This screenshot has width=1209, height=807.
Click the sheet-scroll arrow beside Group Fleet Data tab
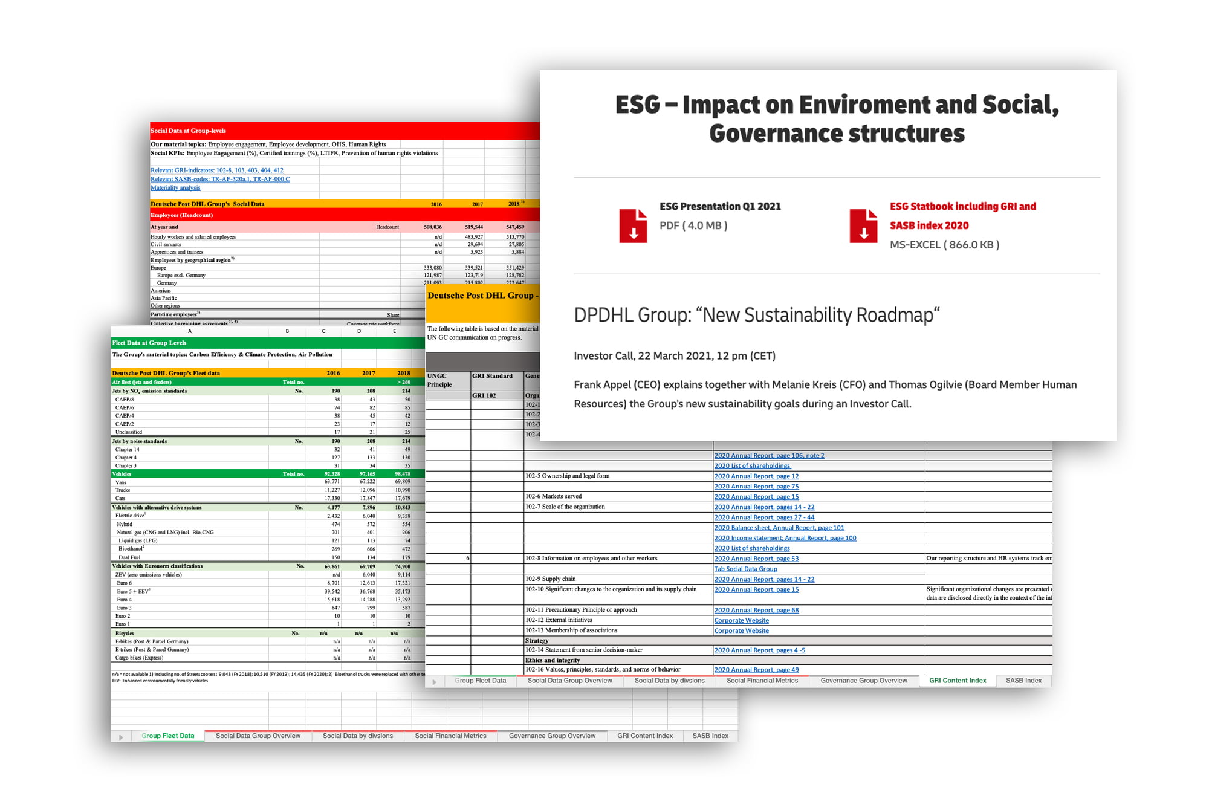pyautogui.click(x=121, y=737)
